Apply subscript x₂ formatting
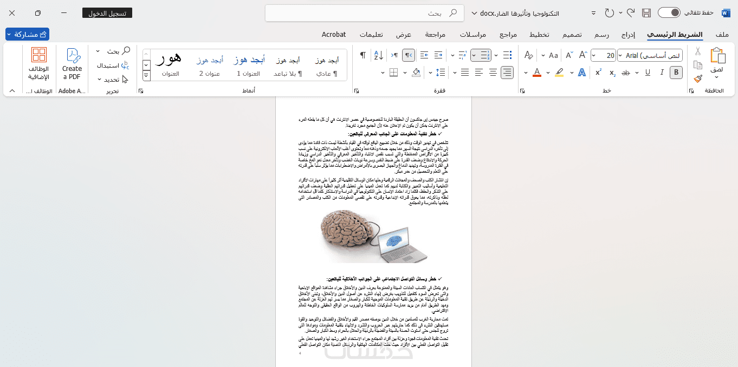Image resolution: width=738 pixels, height=367 pixels. click(x=612, y=73)
